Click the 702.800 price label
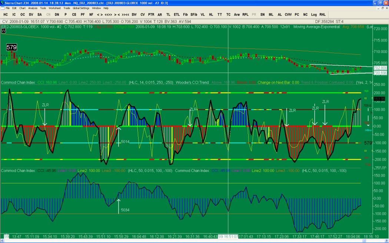Viewport: 389px width, 243px height. tap(380, 68)
